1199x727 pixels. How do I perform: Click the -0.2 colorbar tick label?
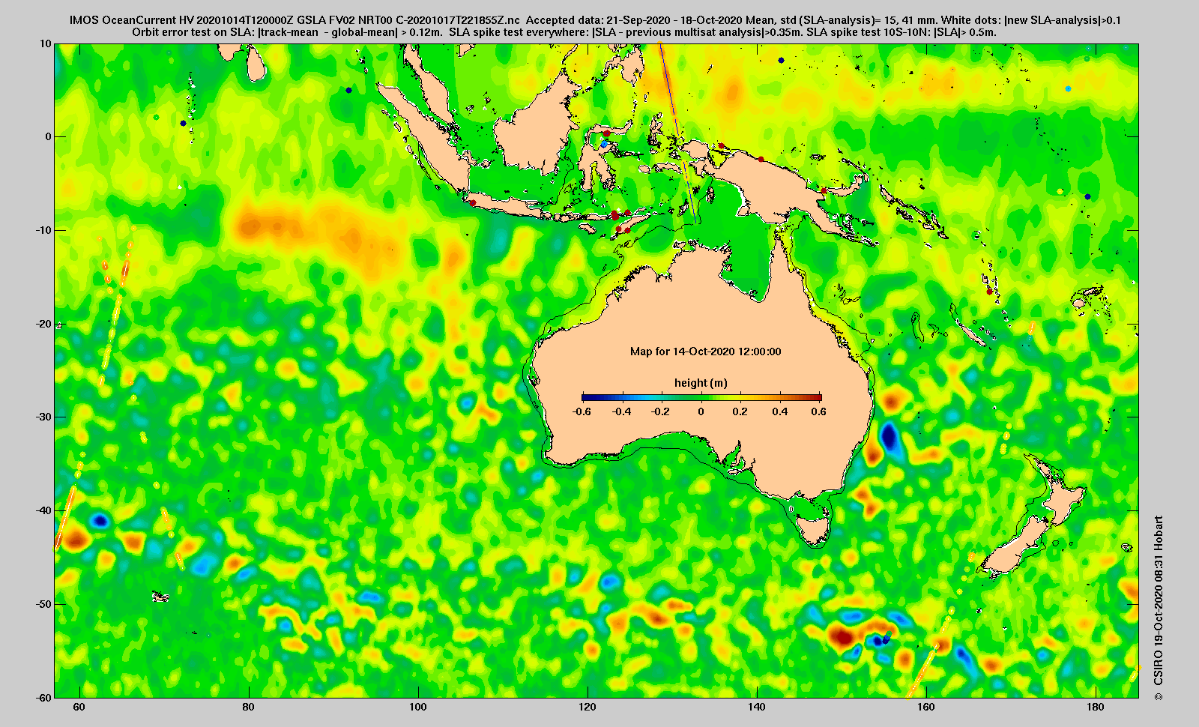(661, 411)
